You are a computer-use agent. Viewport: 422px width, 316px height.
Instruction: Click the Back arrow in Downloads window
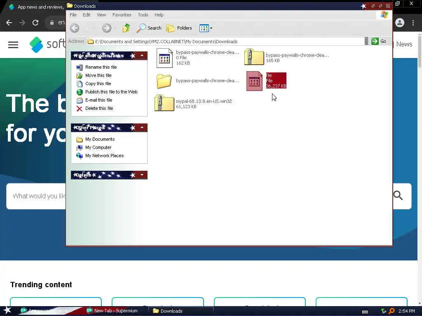[75, 28]
